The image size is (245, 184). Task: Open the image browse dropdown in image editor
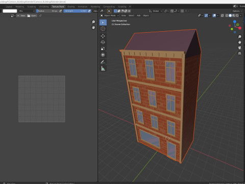click(x=13, y=16)
